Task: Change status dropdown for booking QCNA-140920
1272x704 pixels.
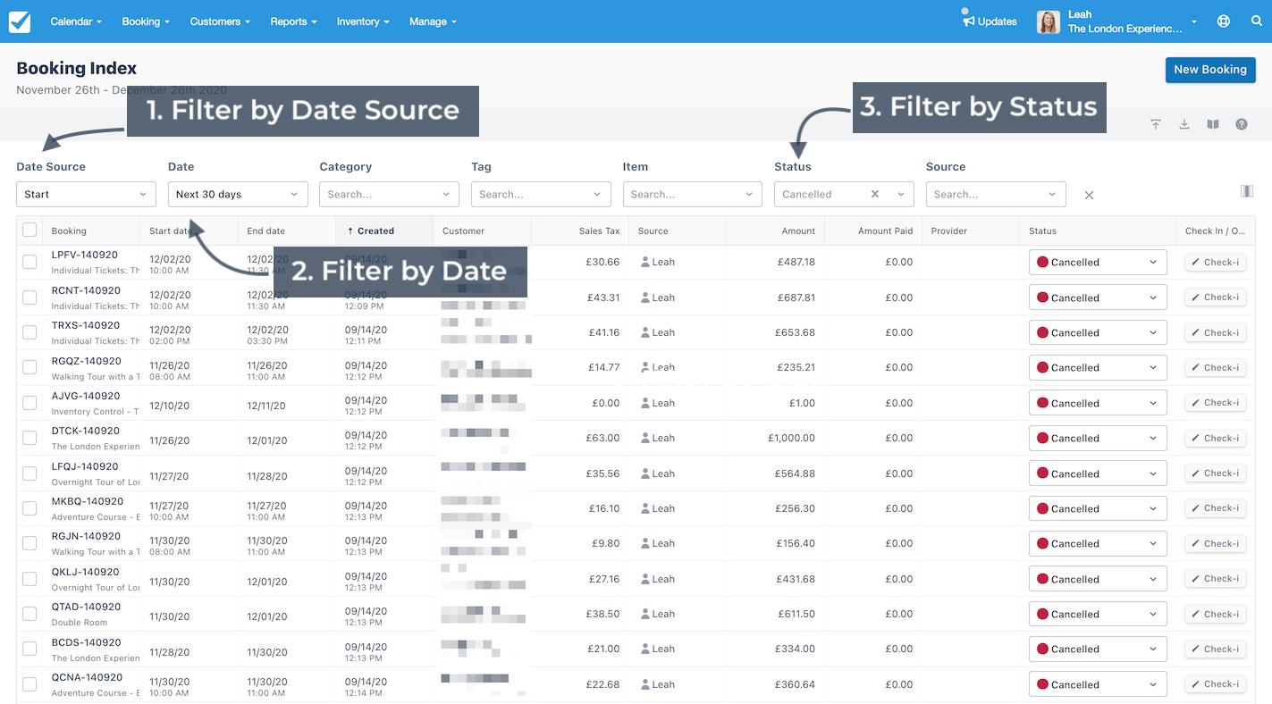Action: tap(1098, 684)
